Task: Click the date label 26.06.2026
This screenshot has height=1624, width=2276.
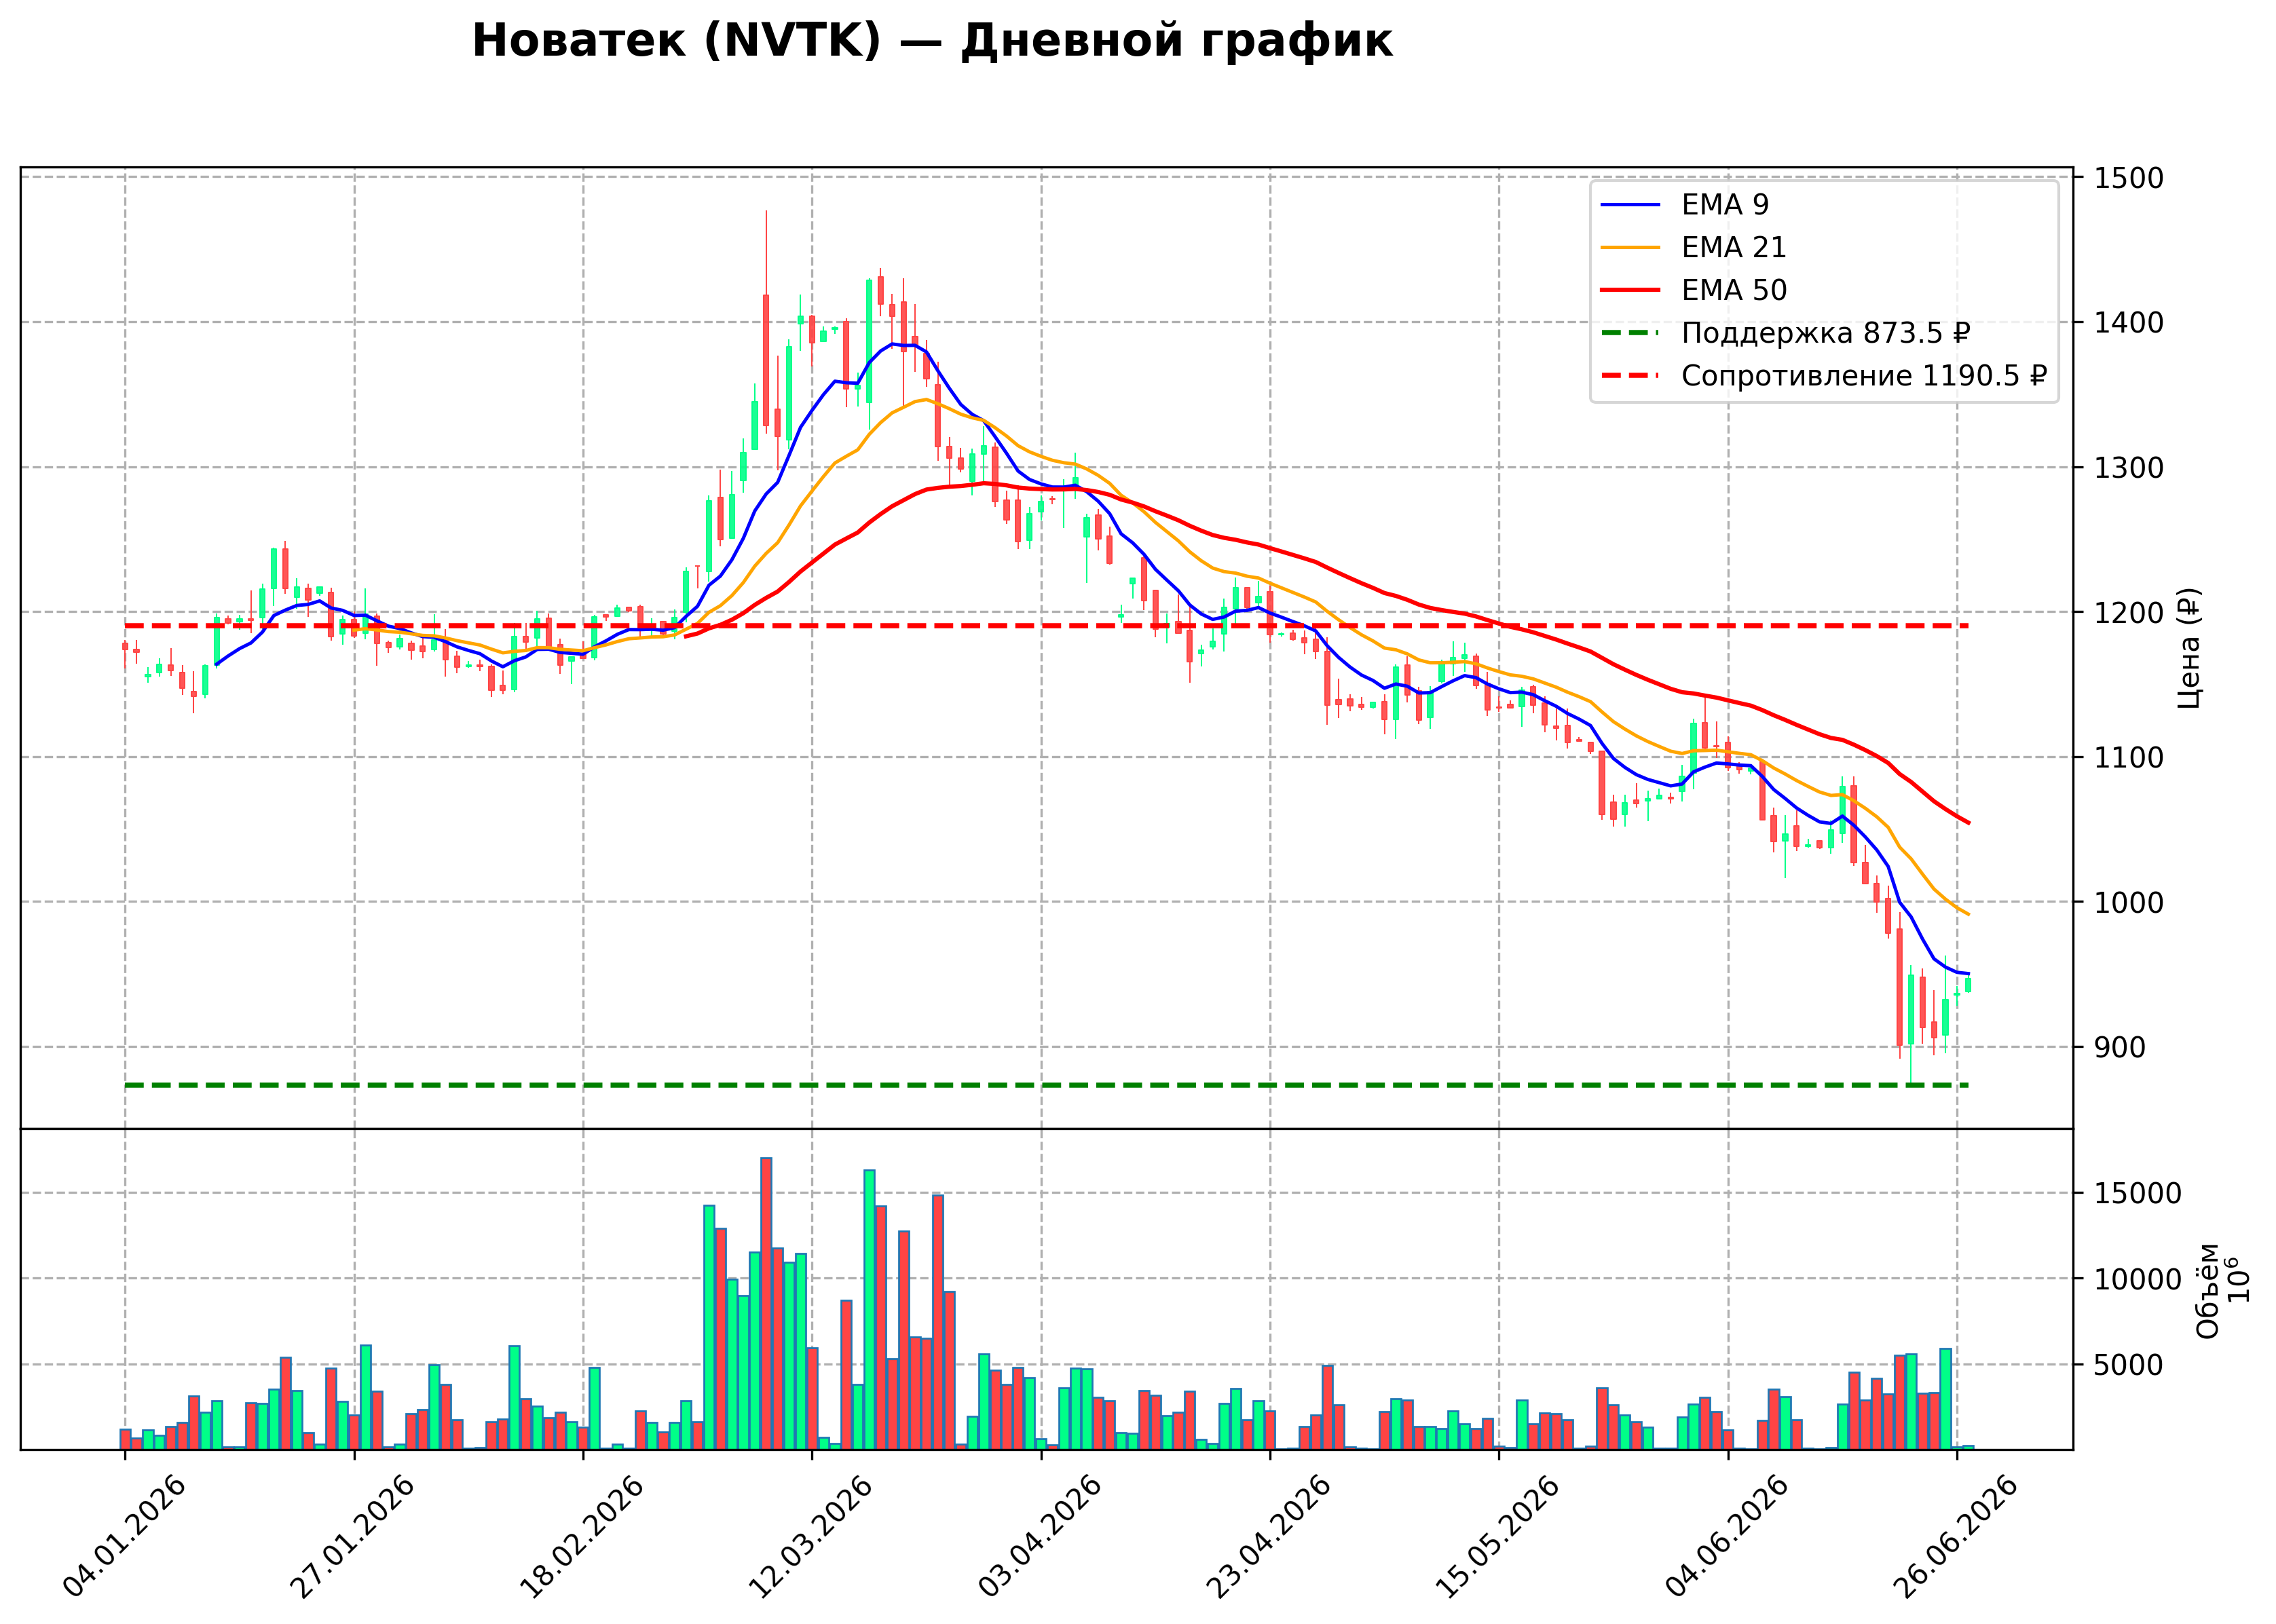Action: (1955, 1536)
